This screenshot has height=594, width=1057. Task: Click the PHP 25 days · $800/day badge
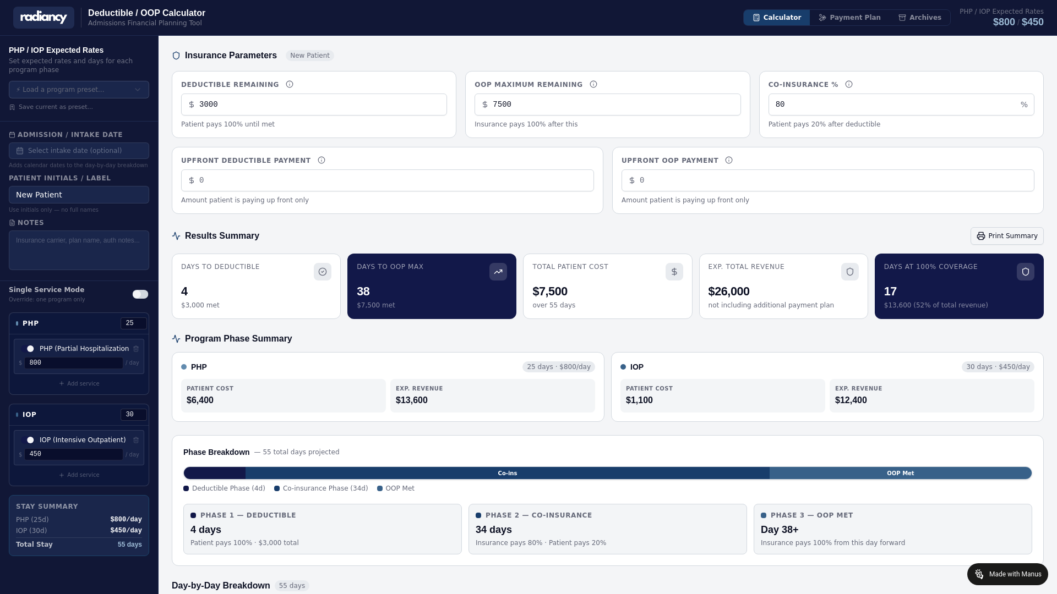pos(559,367)
